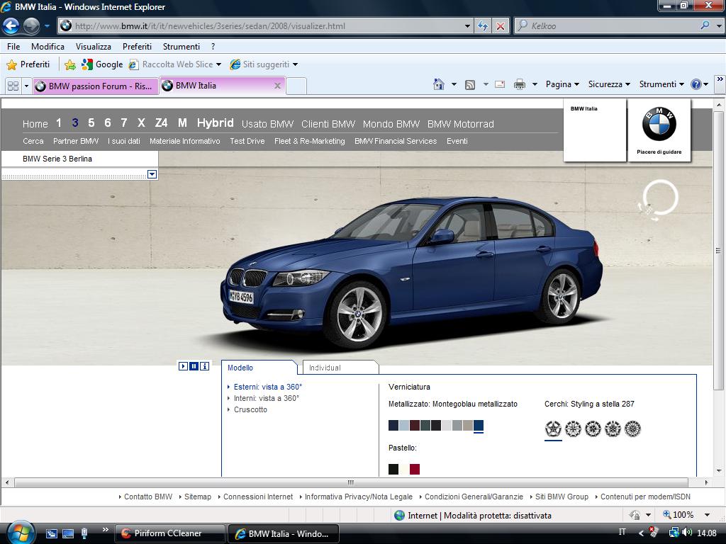Open the search provider dropdown arrow
Viewport: 726px width, 544px height.
(719, 26)
